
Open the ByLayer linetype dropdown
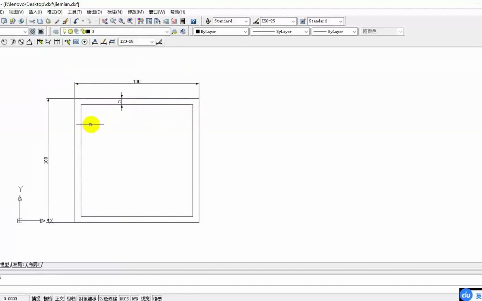[280, 31]
